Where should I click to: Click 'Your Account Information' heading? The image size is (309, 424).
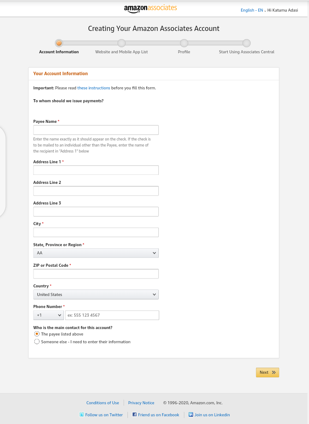click(61, 73)
